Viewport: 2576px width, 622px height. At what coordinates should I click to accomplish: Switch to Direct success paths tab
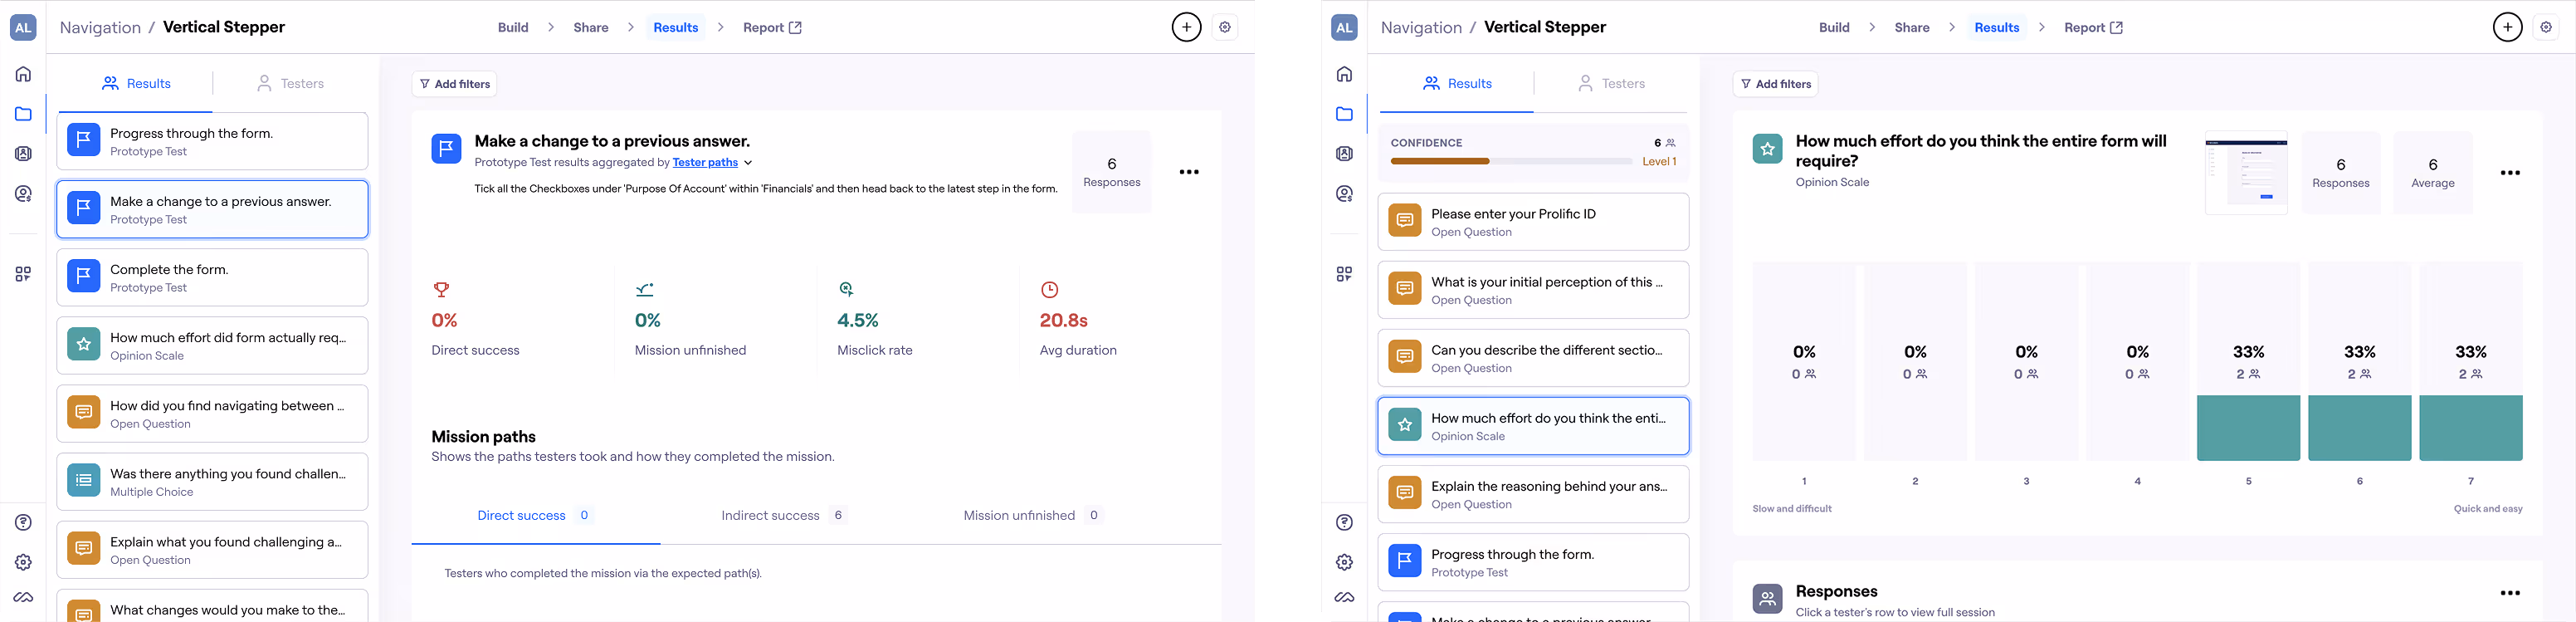[535, 516]
